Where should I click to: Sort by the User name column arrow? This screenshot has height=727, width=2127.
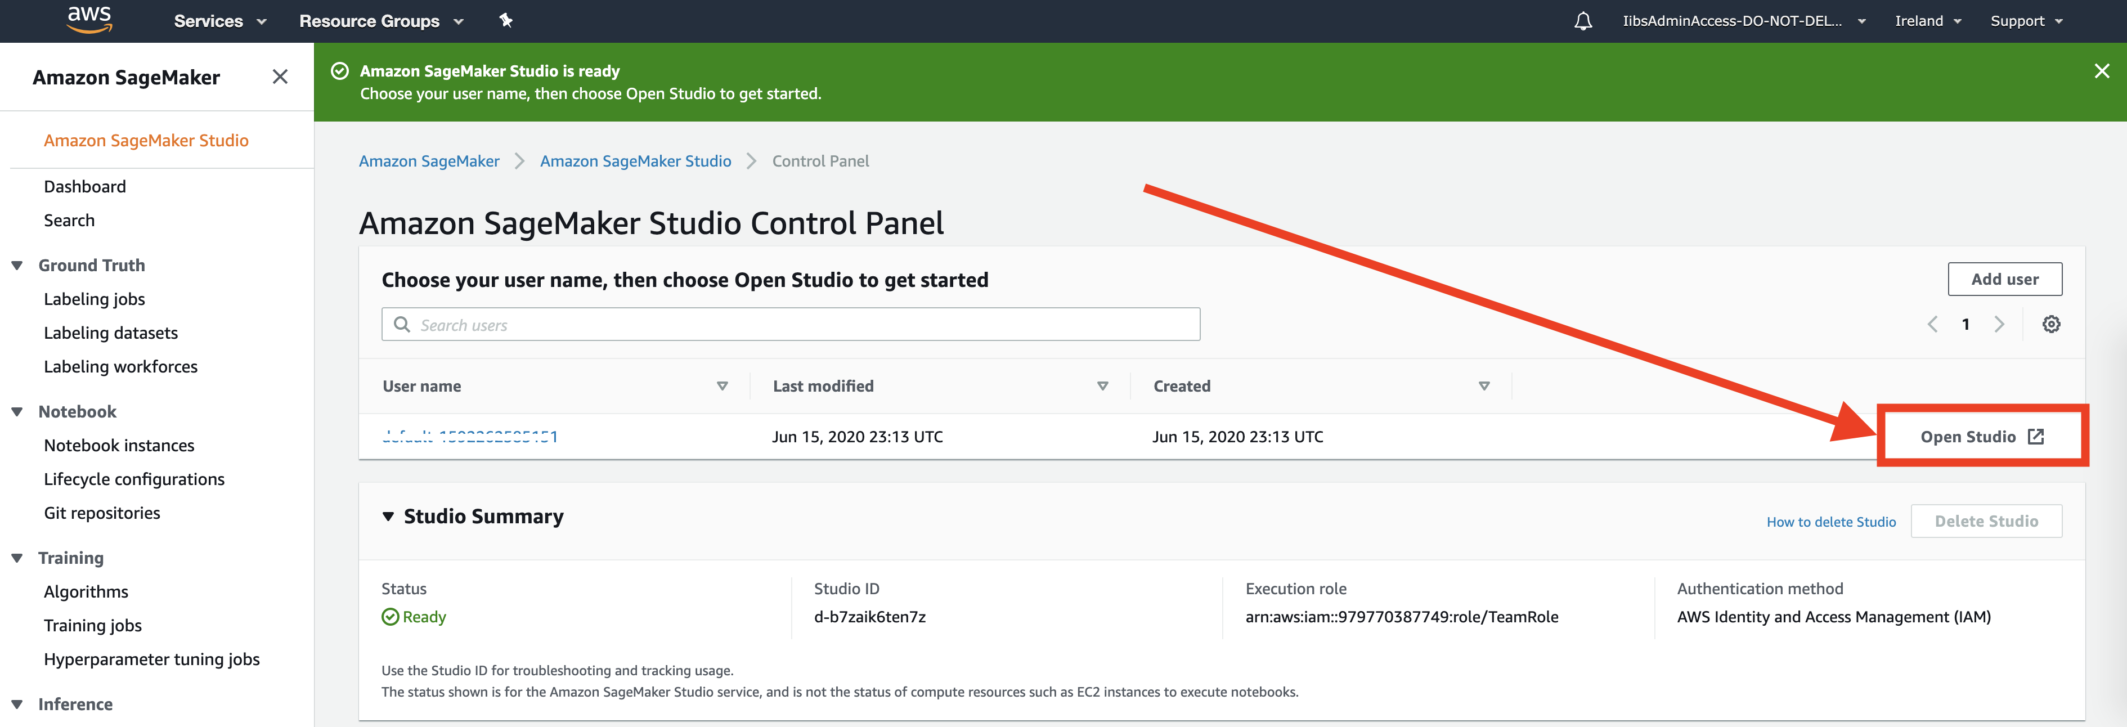point(721,386)
